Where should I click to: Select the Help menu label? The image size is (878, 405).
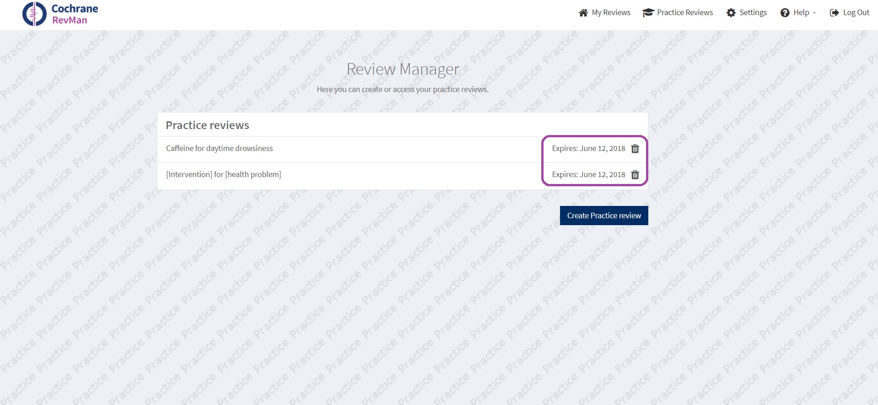click(x=801, y=13)
